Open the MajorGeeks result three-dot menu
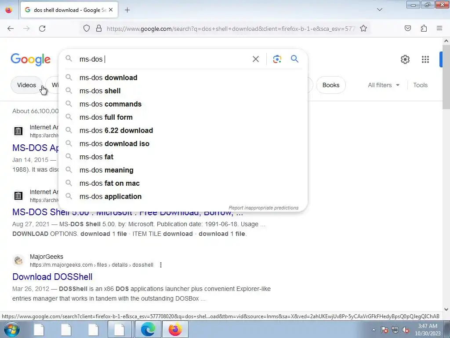450x338 pixels. tap(161, 265)
